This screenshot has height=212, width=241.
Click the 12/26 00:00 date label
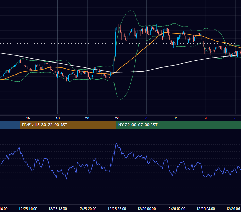(x=146, y=209)
